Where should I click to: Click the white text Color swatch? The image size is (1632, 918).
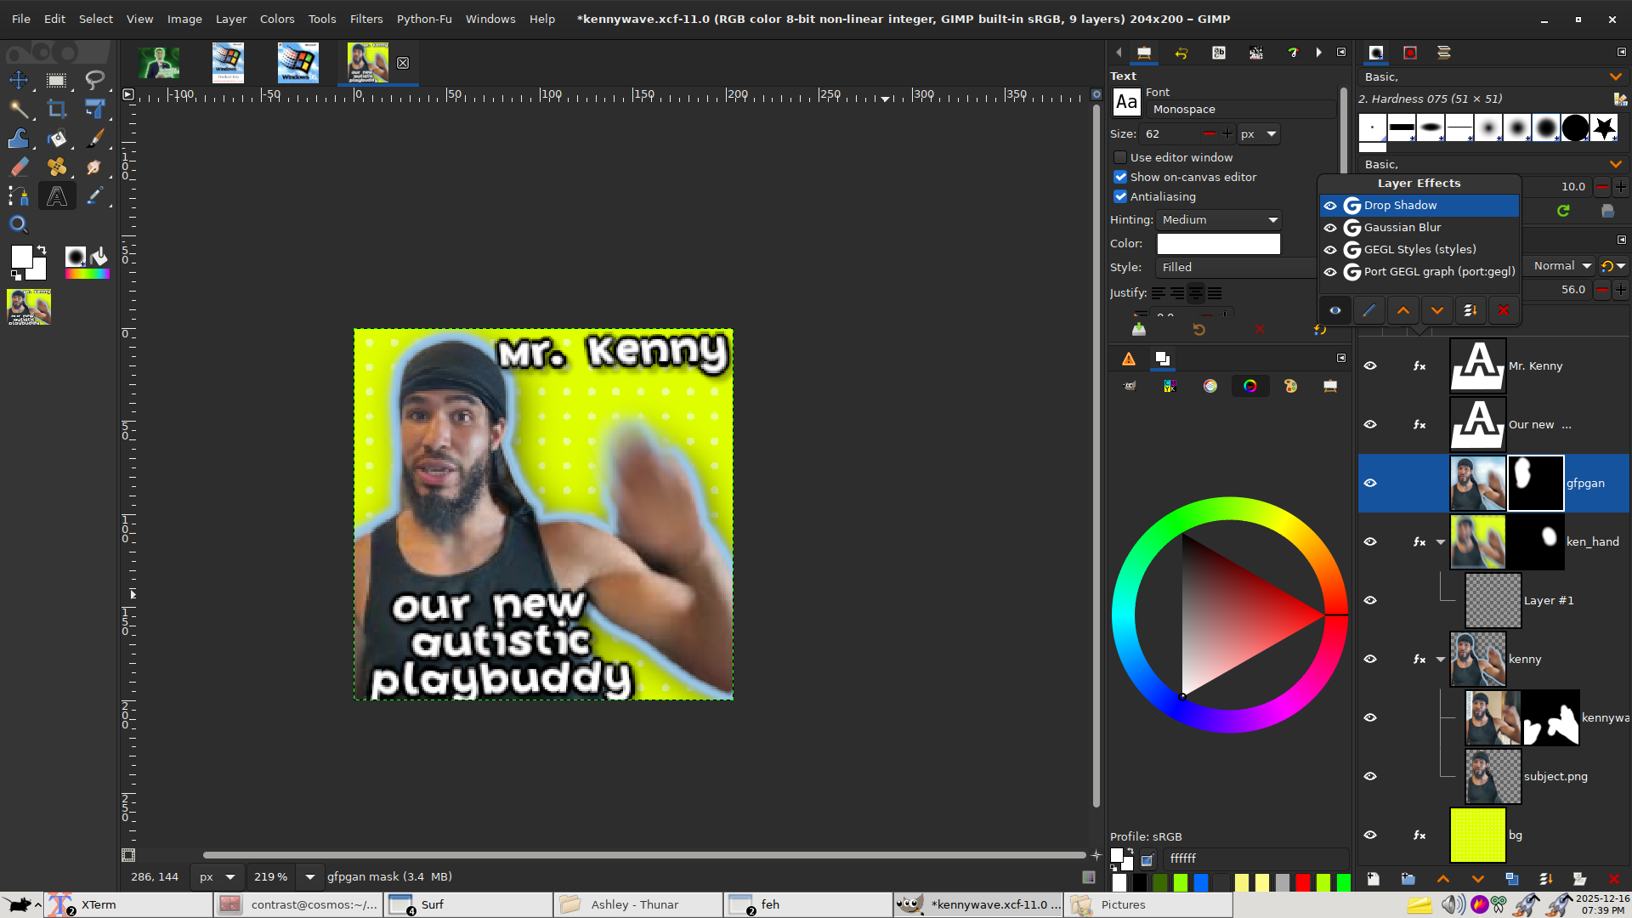coord(1217,244)
